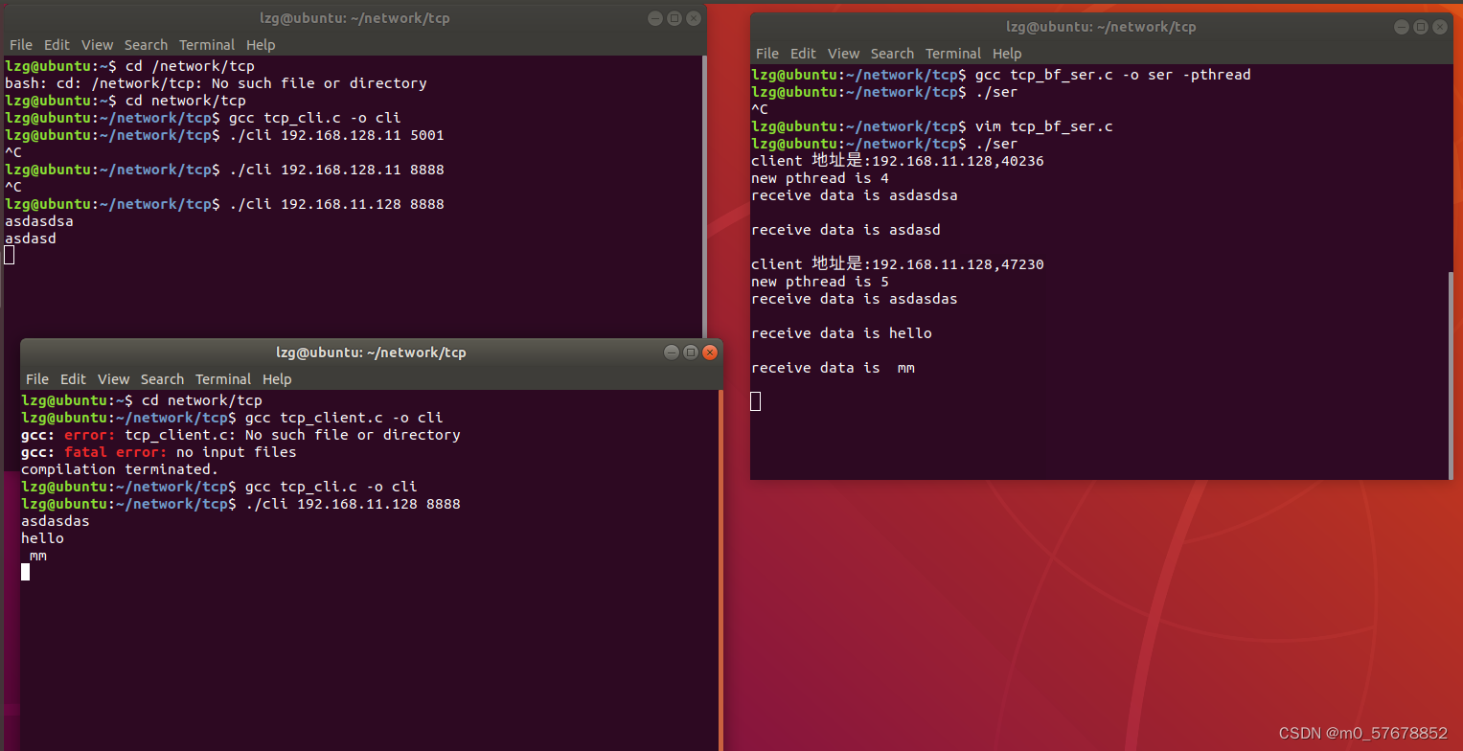Click client address line with port 47230
The height and width of the screenshot is (751, 1463).
[898, 264]
